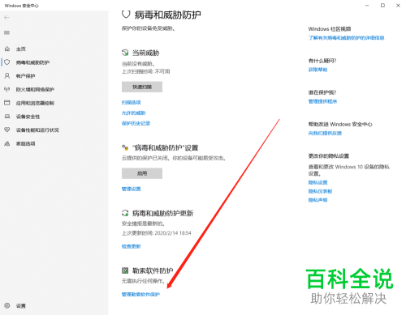Click the last update time text
This screenshot has height=315, width=406.
click(x=157, y=233)
